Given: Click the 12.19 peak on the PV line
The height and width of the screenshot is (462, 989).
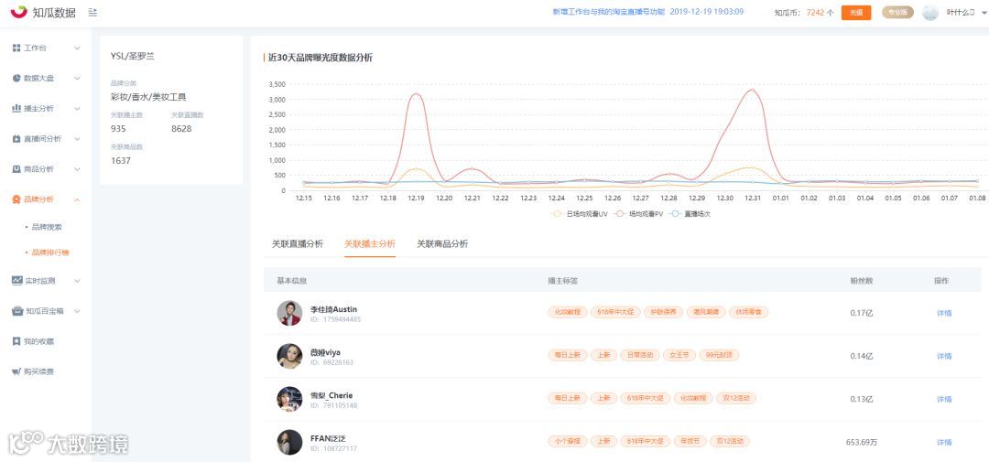Looking at the screenshot, I should (x=416, y=94).
